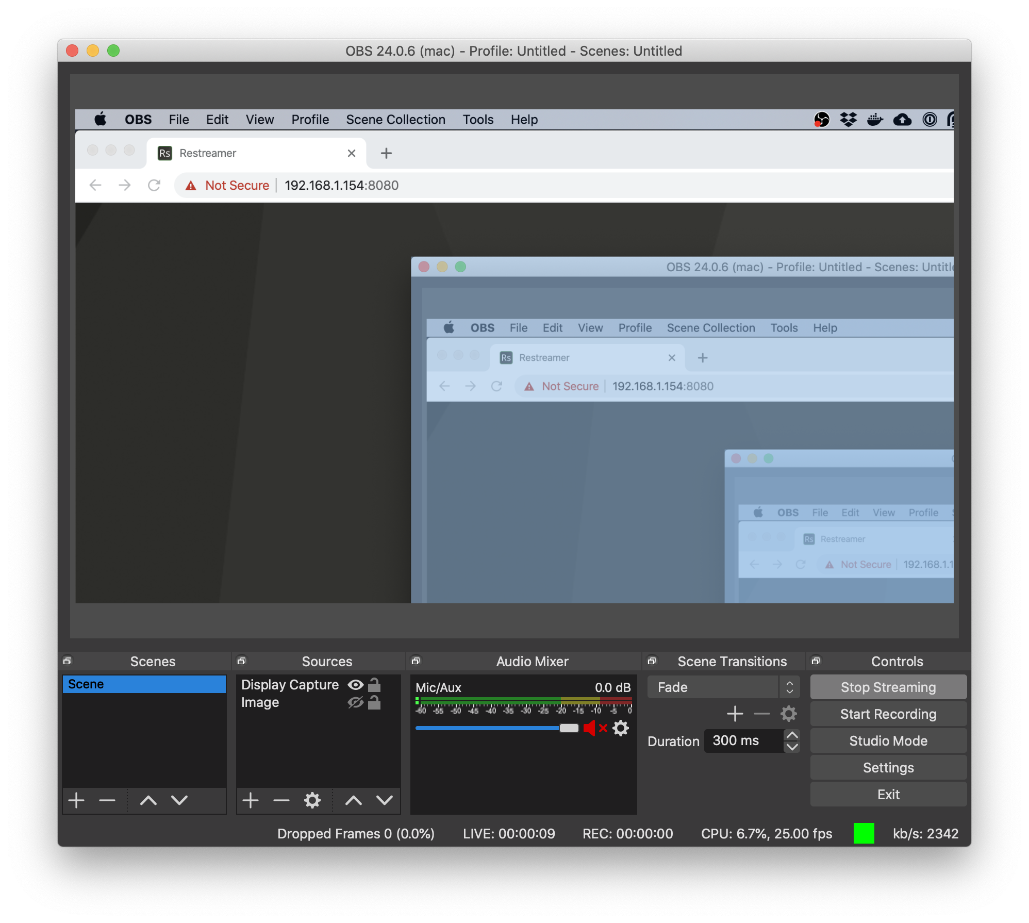
Task: Select the Scene Collection menu item
Action: pyautogui.click(x=395, y=119)
